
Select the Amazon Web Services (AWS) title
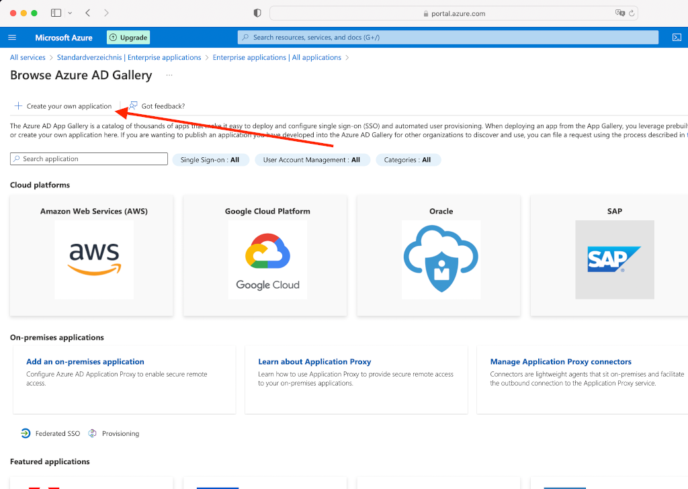[94, 211]
